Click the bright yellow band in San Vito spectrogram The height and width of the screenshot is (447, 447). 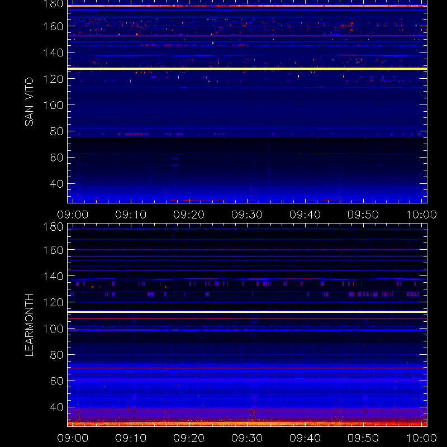click(x=247, y=69)
